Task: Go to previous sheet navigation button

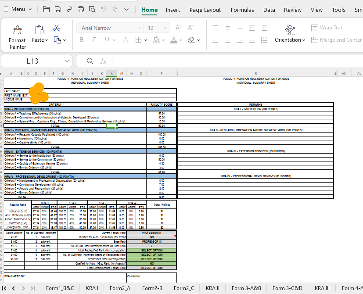Action: coord(14,288)
